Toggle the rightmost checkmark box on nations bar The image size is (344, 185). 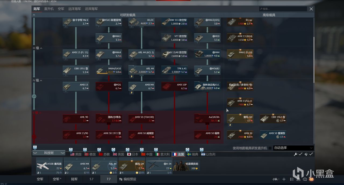click(x=311, y=154)
